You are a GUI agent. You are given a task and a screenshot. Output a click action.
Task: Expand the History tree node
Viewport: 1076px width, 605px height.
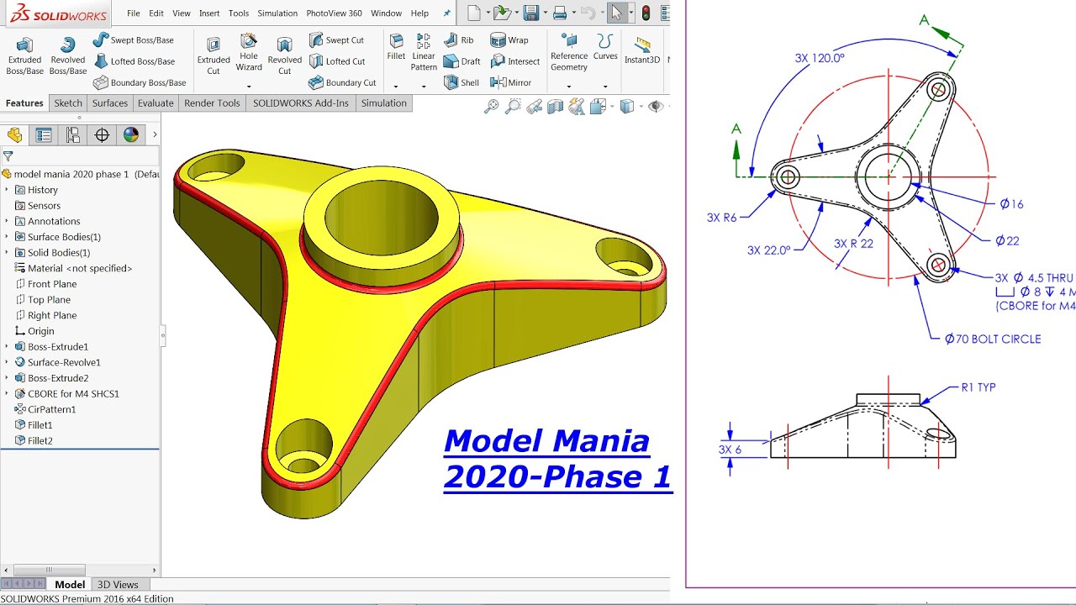(7, 190)
